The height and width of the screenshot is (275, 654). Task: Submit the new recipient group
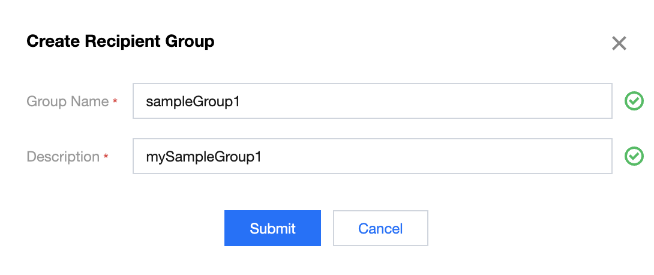pos(272,228)
